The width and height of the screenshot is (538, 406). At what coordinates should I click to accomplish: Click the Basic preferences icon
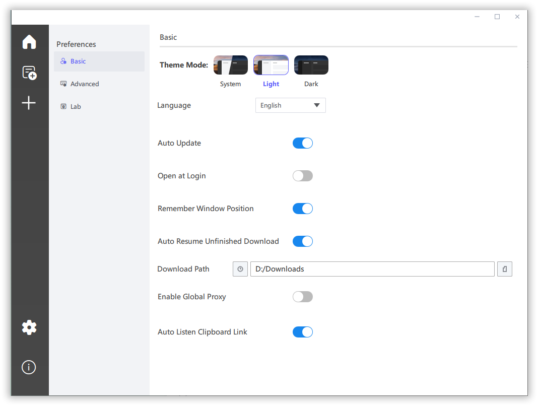(x=63, y=61)
